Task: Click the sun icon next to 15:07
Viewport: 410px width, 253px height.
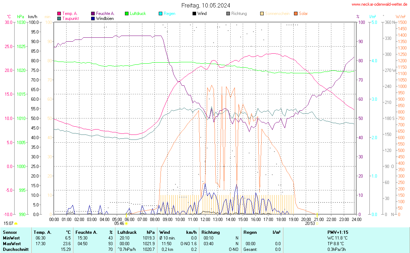Action: coord(16,223)
